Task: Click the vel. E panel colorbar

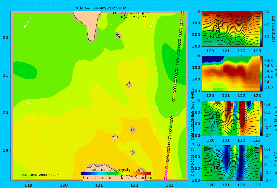Action: pyautogui.click(x=261, y=163)
